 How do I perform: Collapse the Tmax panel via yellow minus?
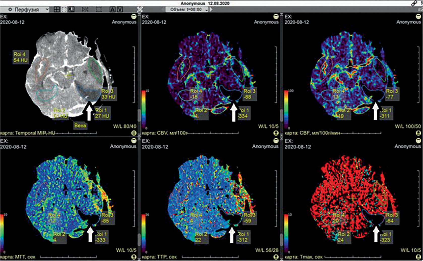click(x=418, y=141)
